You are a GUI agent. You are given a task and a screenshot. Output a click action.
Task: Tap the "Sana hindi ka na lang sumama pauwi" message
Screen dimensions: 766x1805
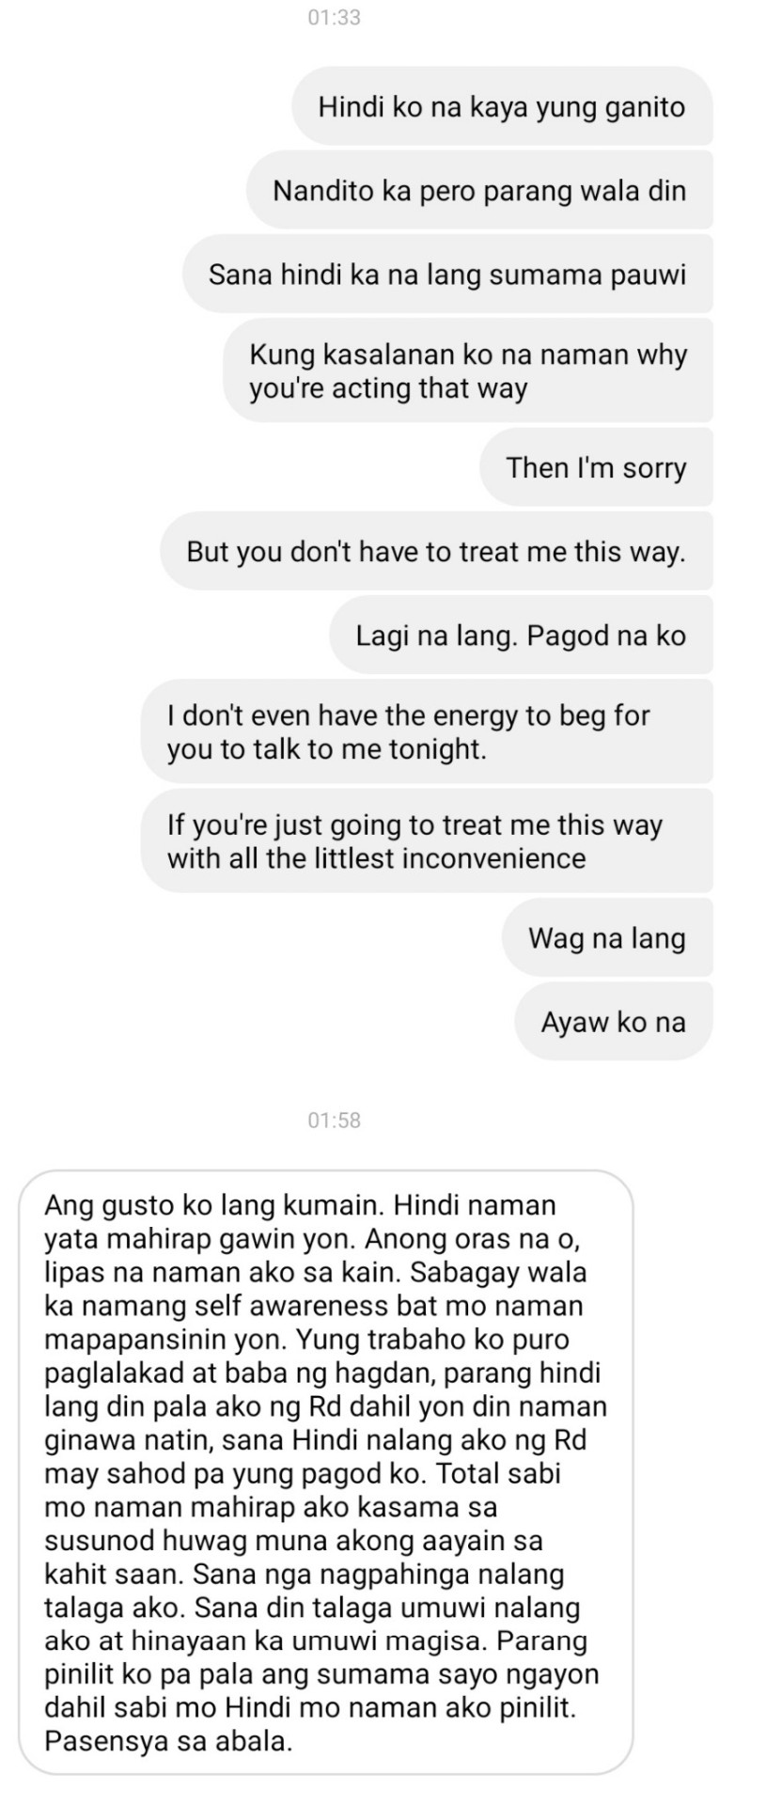(447, 275)
